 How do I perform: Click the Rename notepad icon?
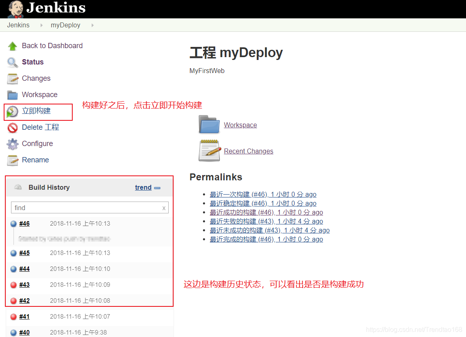tap(13, 160)
